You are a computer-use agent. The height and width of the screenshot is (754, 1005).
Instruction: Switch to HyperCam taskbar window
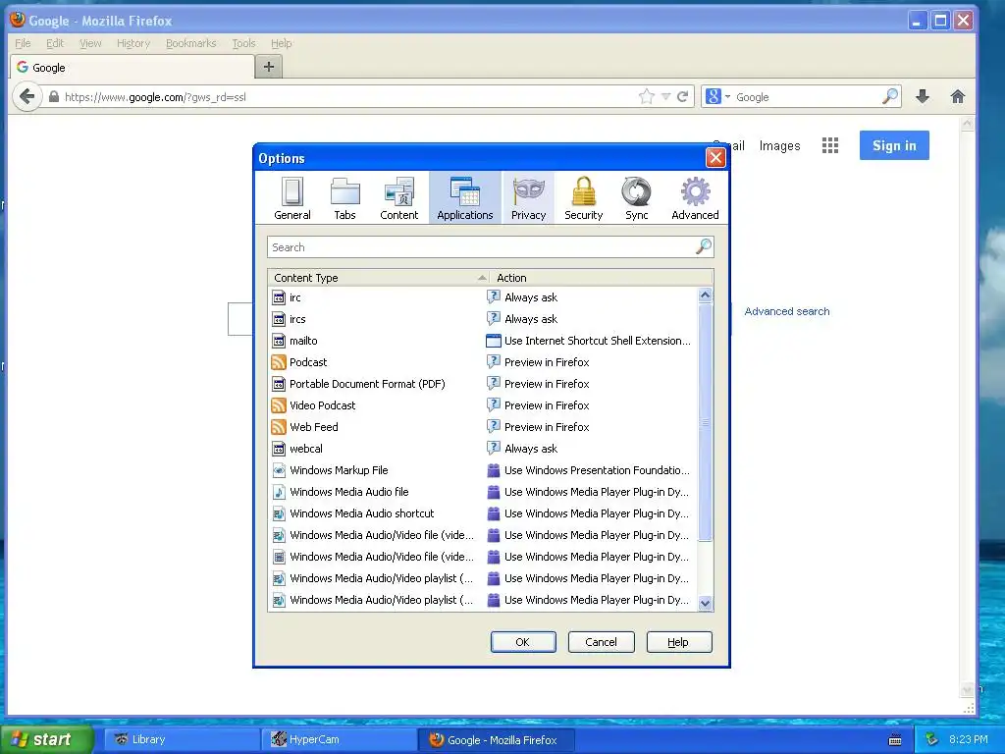tap(340, 739)
